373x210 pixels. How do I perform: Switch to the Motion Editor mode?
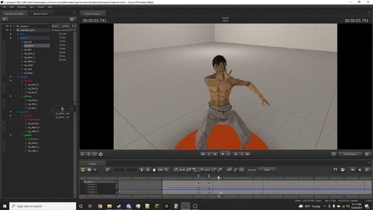click(89, 170)
